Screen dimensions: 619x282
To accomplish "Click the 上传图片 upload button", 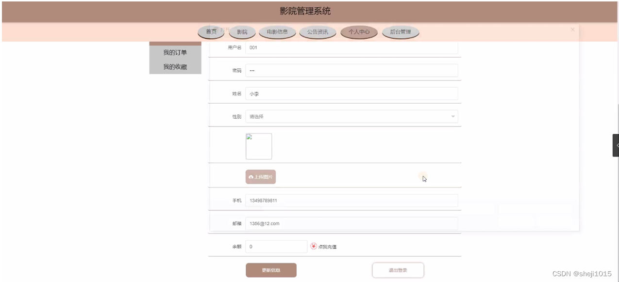I will tap(261, 177).
